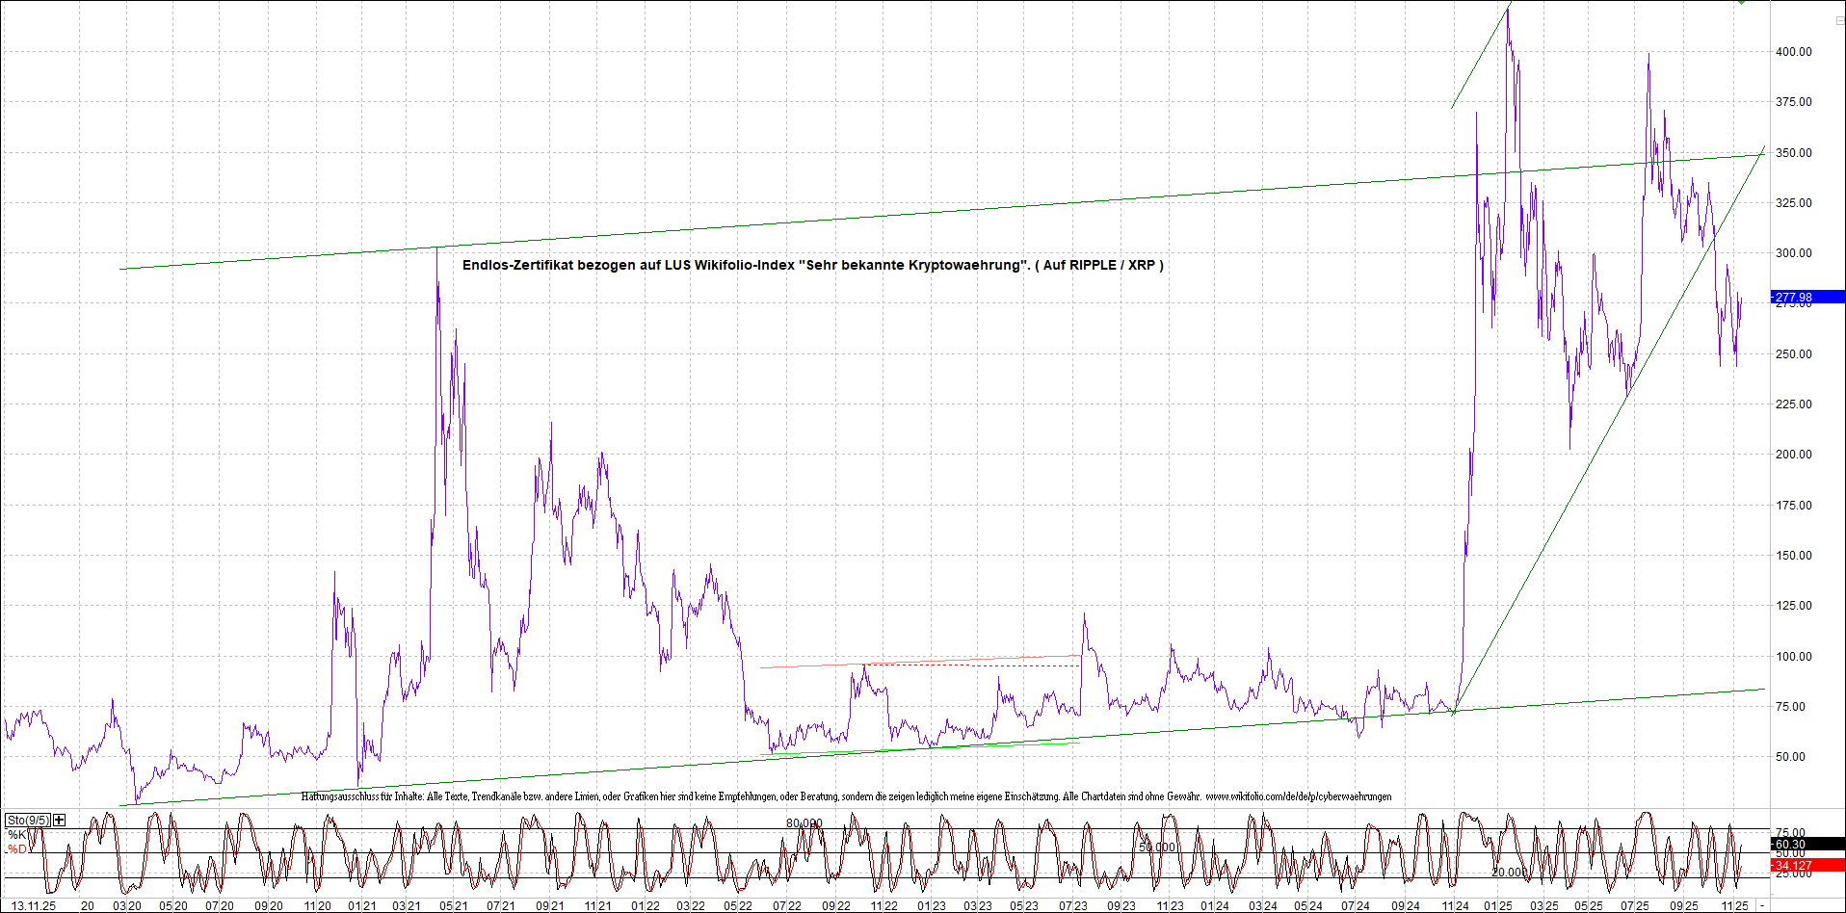Click the red 34.127 %D value tag

(x=1807, y=865)
